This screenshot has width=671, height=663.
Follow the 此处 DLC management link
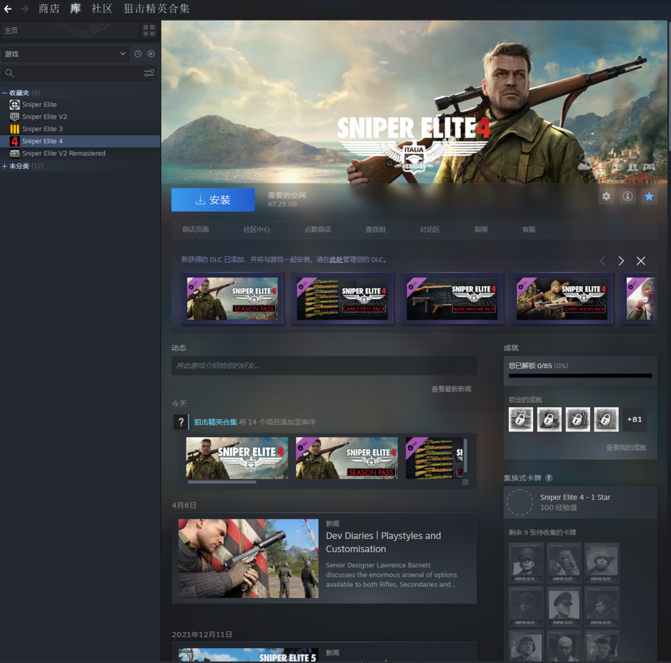coord(336,259)
